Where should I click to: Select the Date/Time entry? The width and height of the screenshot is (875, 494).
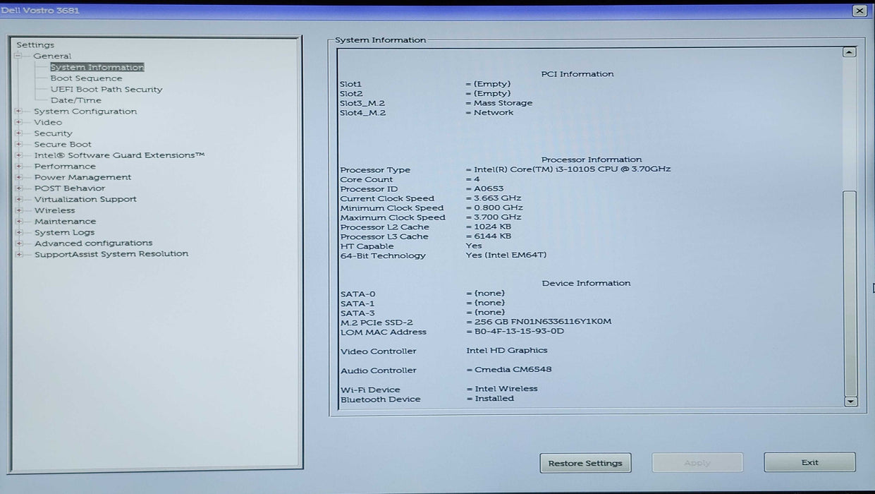point(75,100)
